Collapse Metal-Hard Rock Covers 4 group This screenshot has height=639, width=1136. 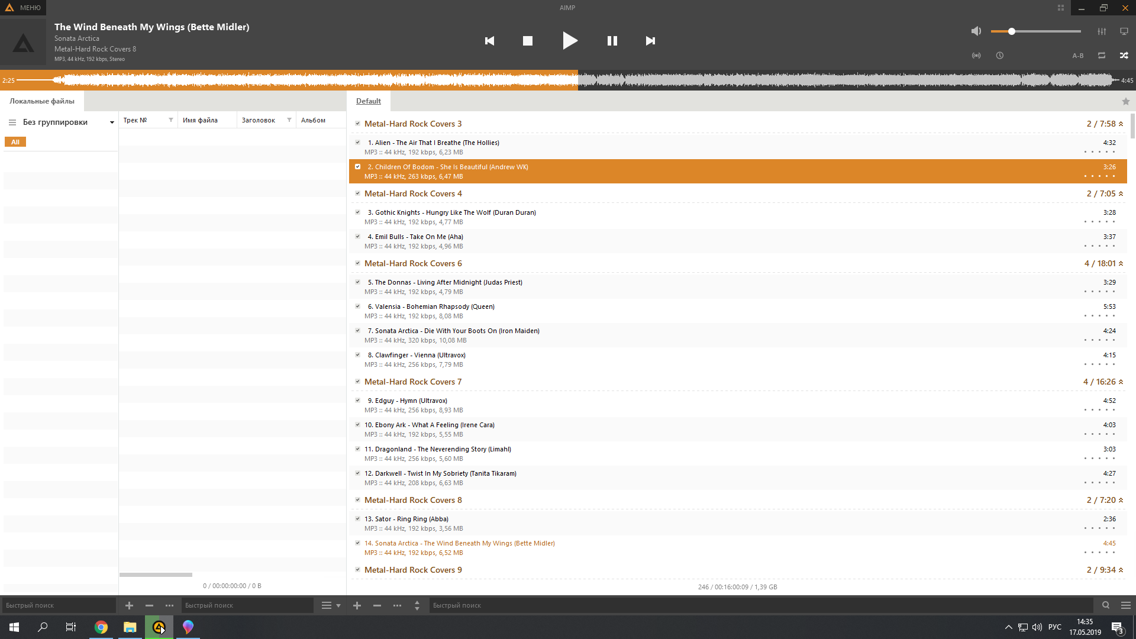pyautogui.click(x=1121, y=193)
